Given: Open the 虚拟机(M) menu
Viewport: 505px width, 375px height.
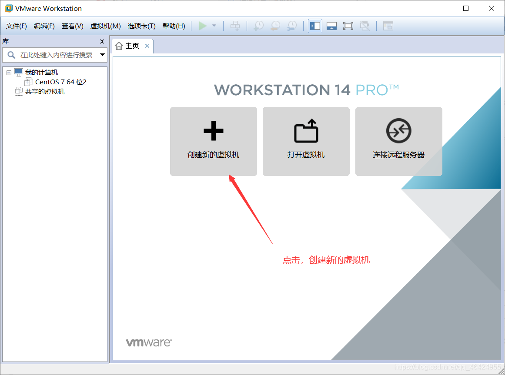Looking at the screenshot, I should click(105, 26).
